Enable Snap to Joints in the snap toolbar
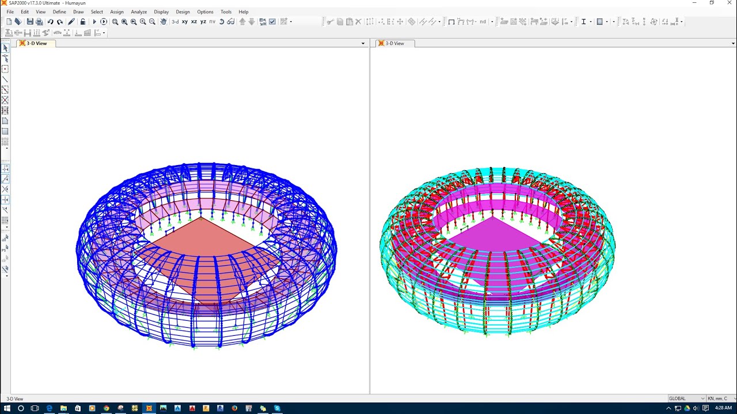 [6, 168]
